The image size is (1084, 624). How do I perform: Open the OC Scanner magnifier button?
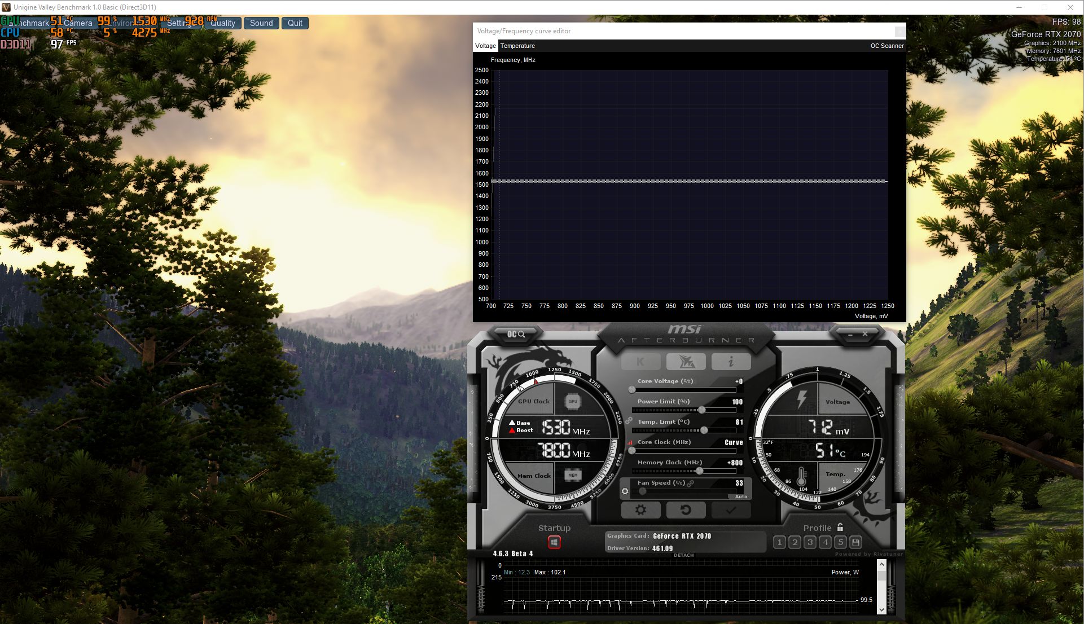(x=515, y=335)
